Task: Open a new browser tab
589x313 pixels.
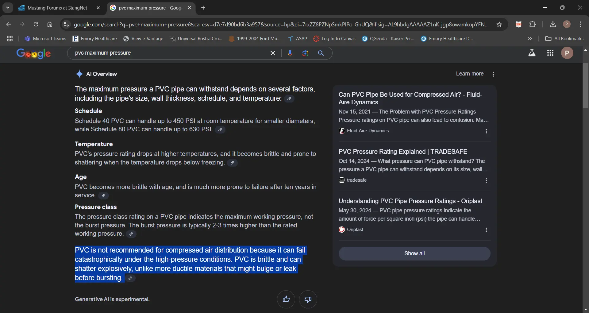Action: [x=203, y=8]
